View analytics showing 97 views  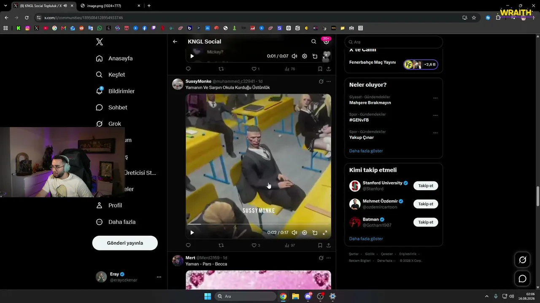pos(290,245)
